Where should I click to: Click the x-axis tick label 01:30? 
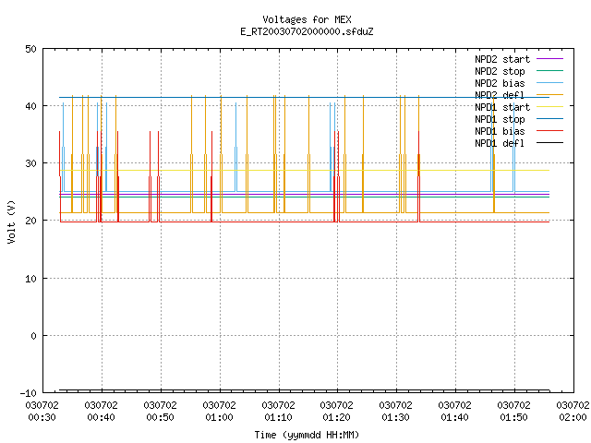395,417
